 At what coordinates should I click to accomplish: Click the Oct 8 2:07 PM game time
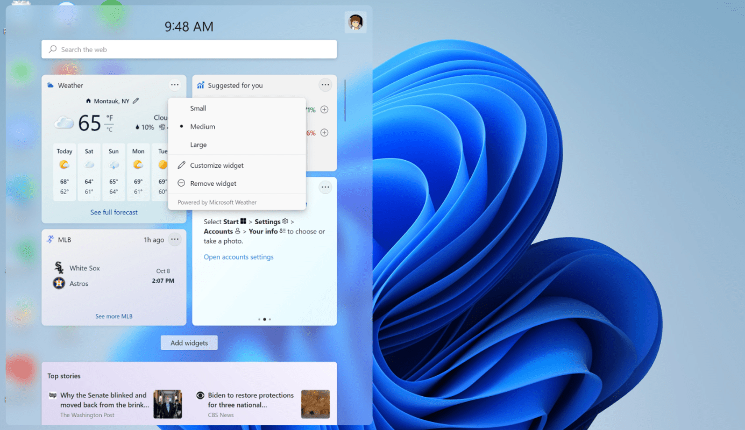coord(163,276)
